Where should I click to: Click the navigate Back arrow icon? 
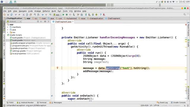tap(43, 15)
